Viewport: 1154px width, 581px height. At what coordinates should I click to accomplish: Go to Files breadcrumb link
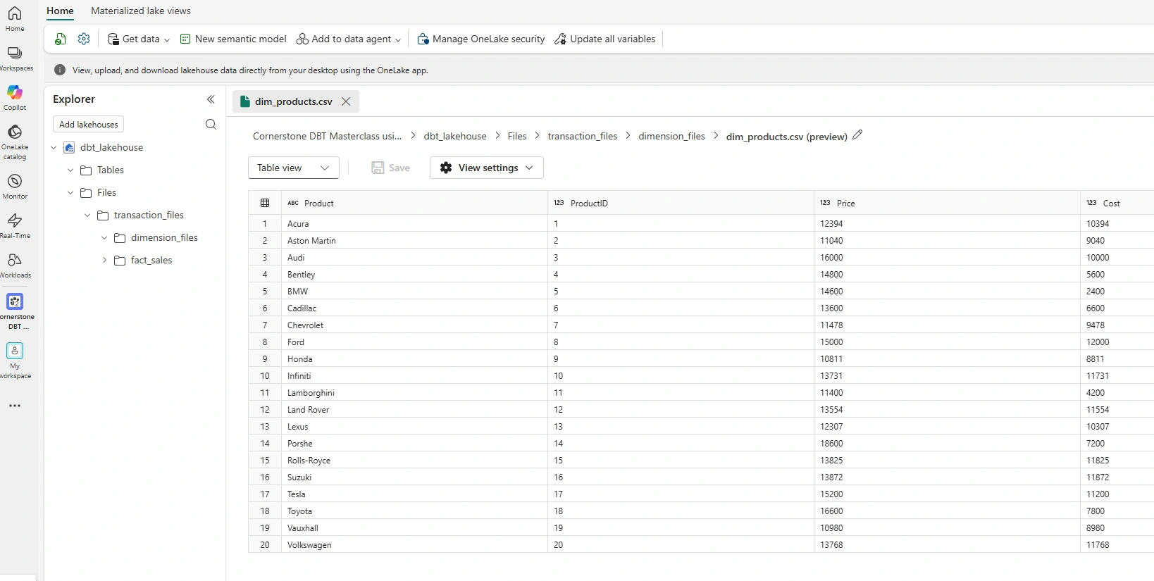pyautogui.click(x=517, y=136)
